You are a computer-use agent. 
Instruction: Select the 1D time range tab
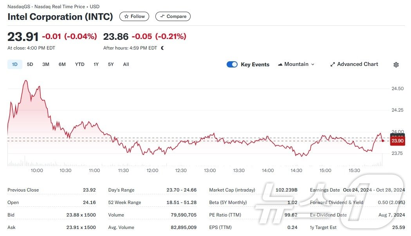point(15,64)
